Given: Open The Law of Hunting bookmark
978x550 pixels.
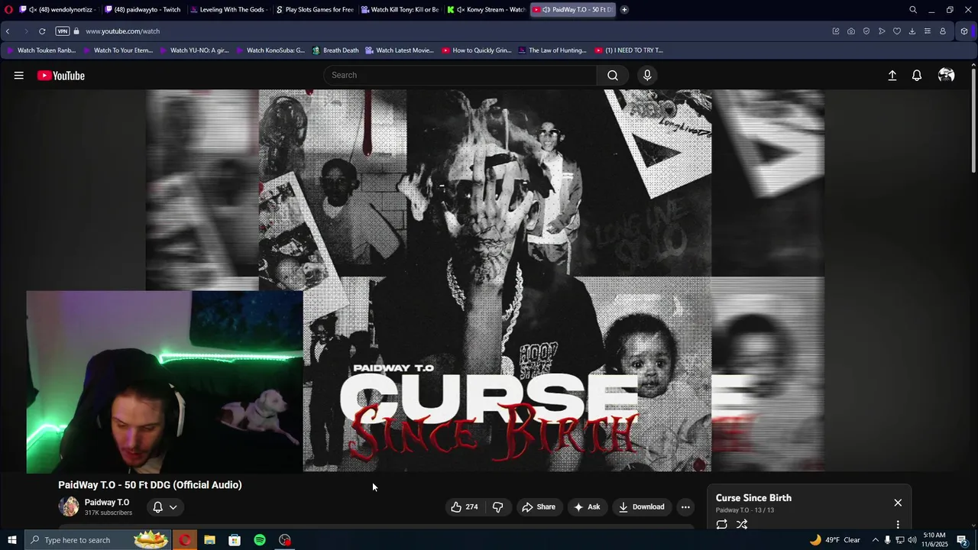Looking at the screenshot, I should (552, 50).
